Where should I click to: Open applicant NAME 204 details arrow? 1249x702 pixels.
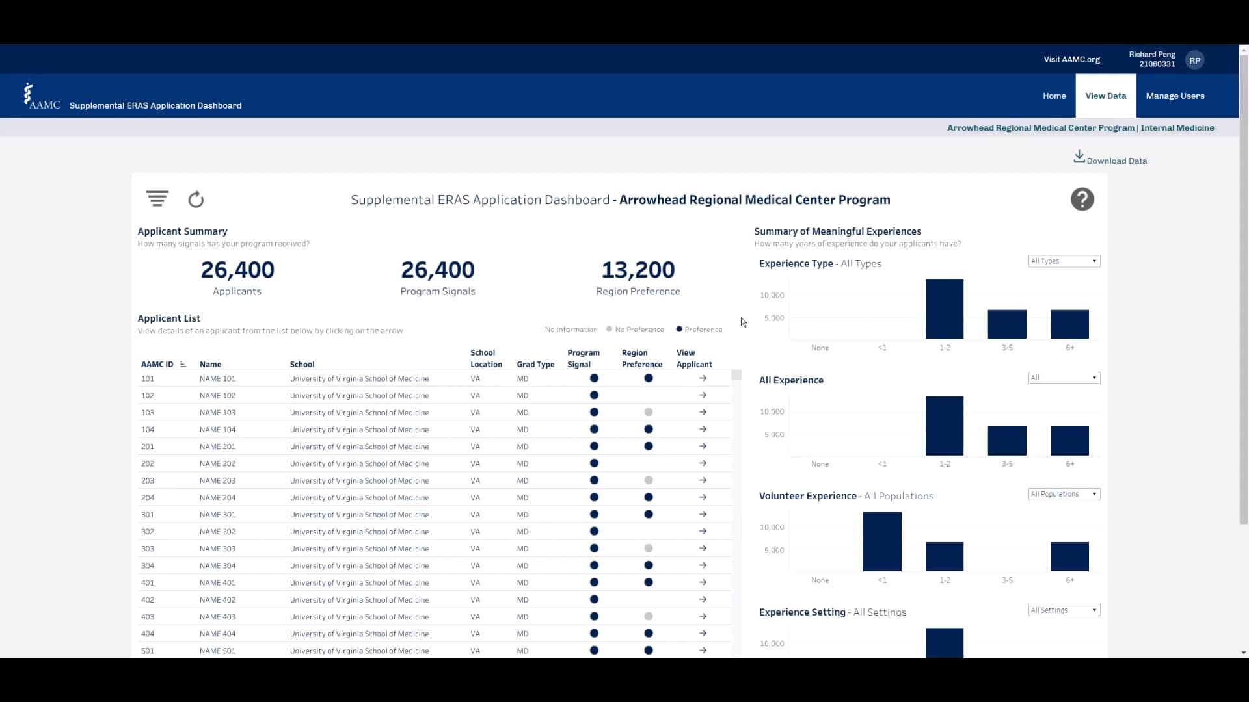pyautogui.click(x=703, y=497)
